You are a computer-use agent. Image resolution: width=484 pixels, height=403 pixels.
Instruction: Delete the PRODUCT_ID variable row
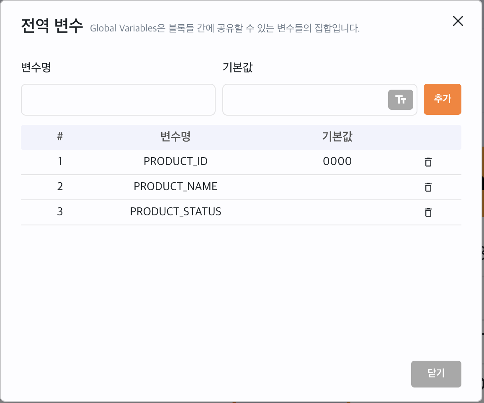pos(428,162)
